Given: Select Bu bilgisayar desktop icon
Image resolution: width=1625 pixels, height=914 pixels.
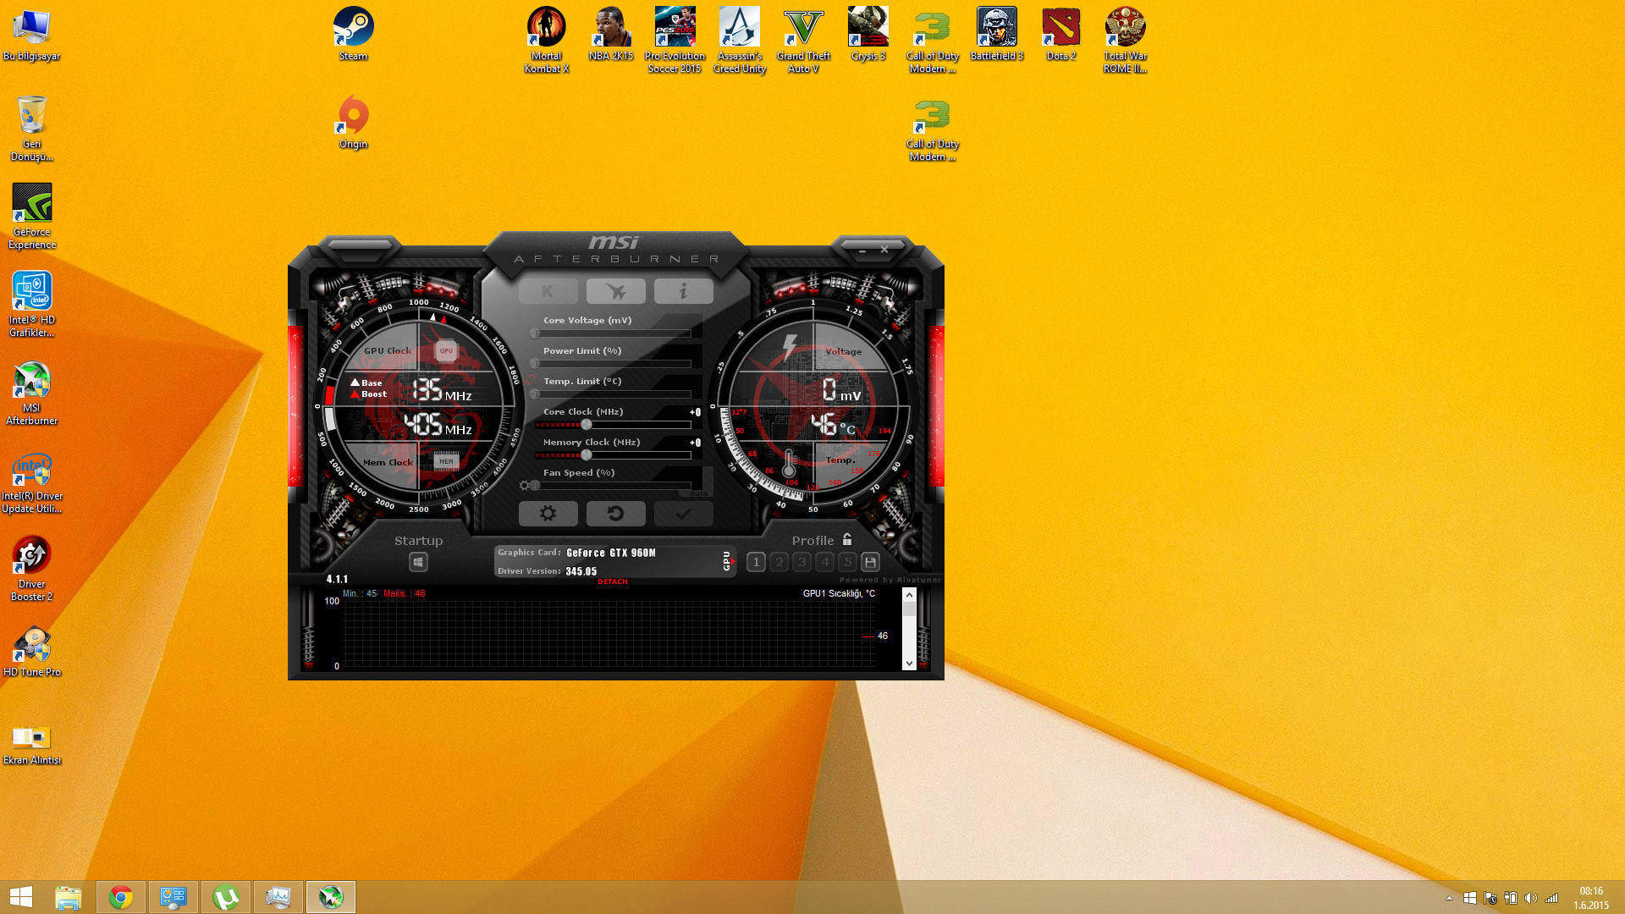Looking at the screenshot, I should 32,34.
